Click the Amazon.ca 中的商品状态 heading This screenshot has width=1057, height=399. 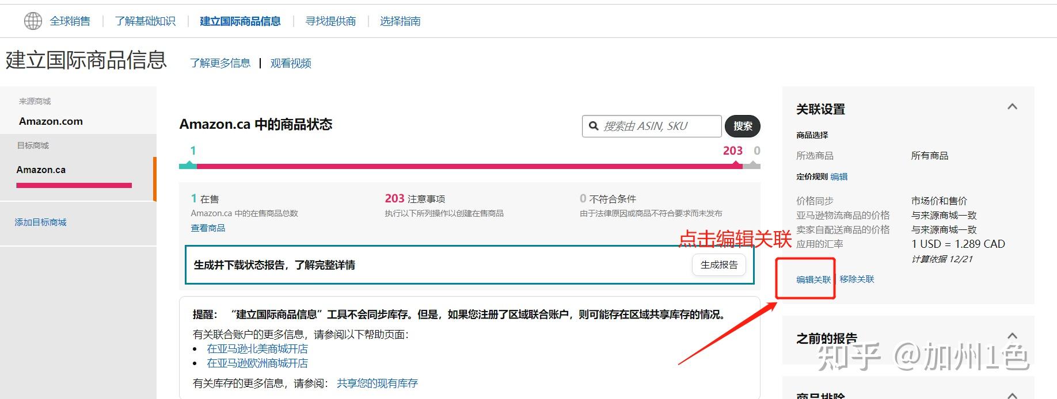(x=256, y=125)
